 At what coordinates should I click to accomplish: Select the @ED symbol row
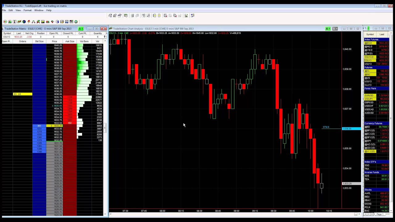pyautogui.click(x=376, y=127)
